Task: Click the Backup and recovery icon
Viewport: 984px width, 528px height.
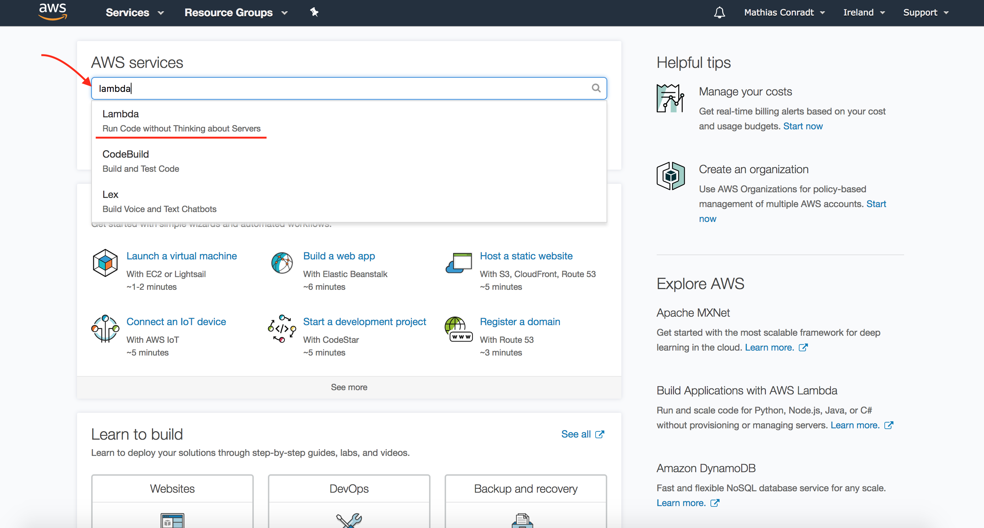Action: 522,520
